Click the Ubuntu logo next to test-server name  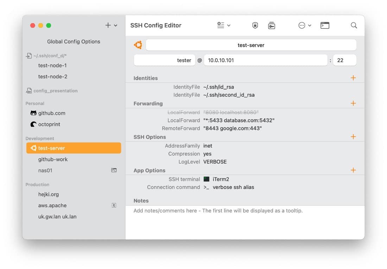click(x=138, y=45)
